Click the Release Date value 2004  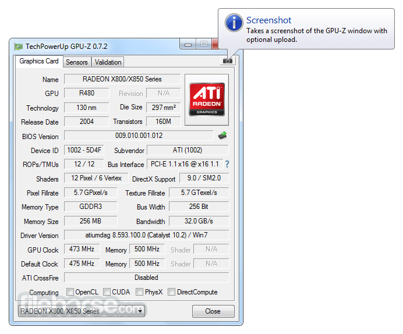(87, 122)
